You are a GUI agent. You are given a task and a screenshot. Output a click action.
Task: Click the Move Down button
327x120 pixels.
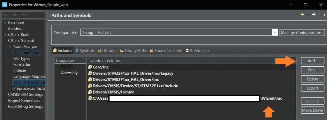tap(312, 110)
